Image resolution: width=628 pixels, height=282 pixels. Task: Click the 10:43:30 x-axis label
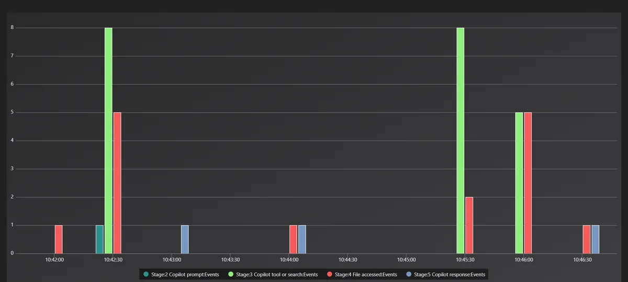tap(230, 260)
